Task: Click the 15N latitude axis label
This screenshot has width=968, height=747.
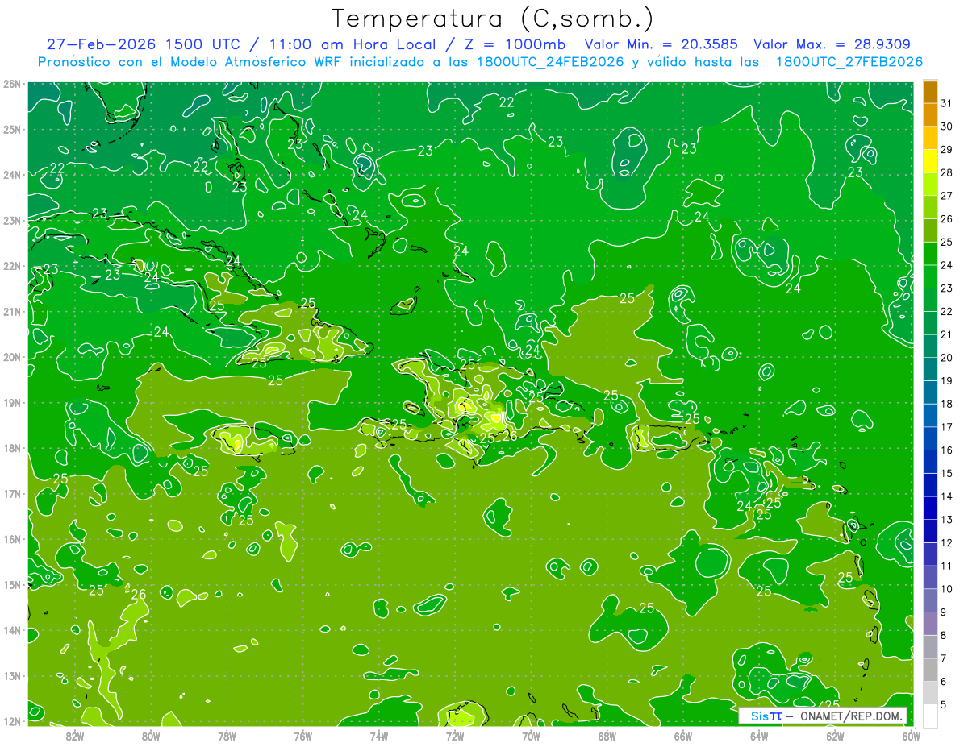Action: click(x=12, y=585)
